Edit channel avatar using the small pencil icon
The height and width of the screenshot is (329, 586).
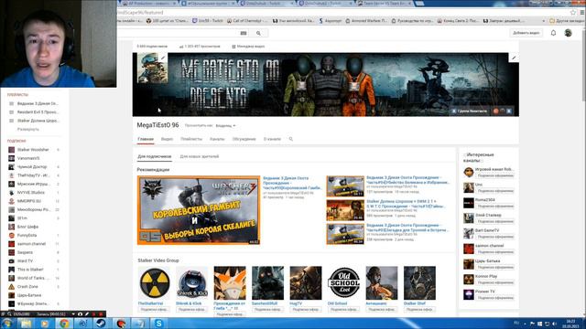pyautogui.click(x=163, y=58)
